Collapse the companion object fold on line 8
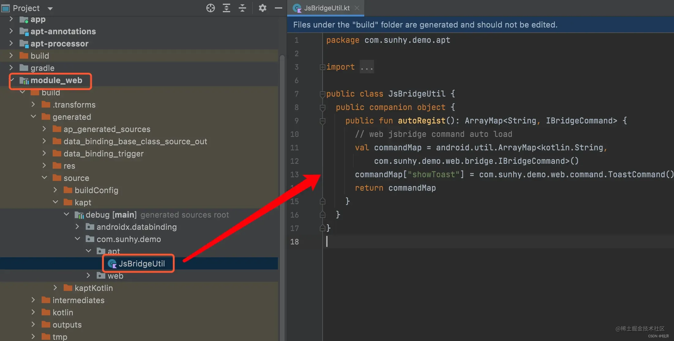 pos(323,107)
